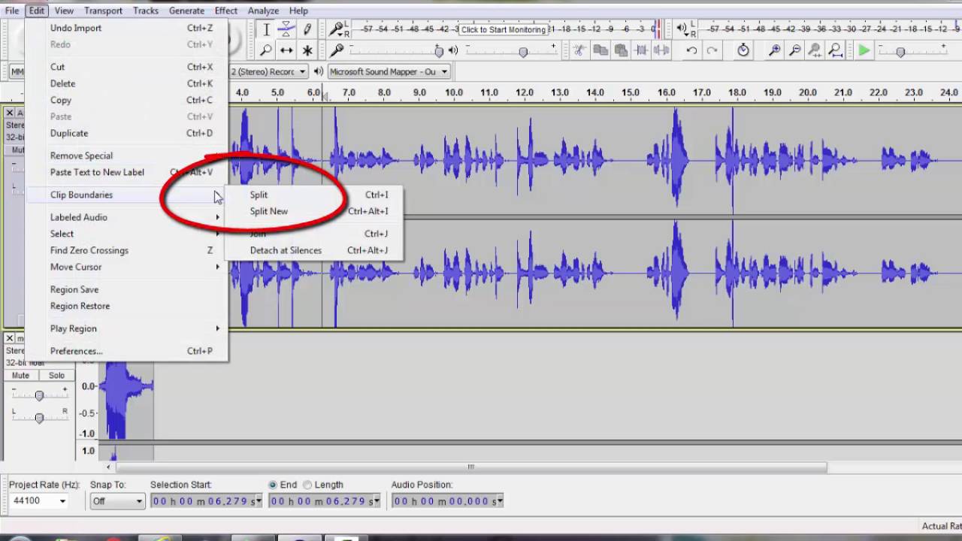Expand the Play Region submenu
The height and width of the screenshot is (541, 962).
tap(126, 328)
